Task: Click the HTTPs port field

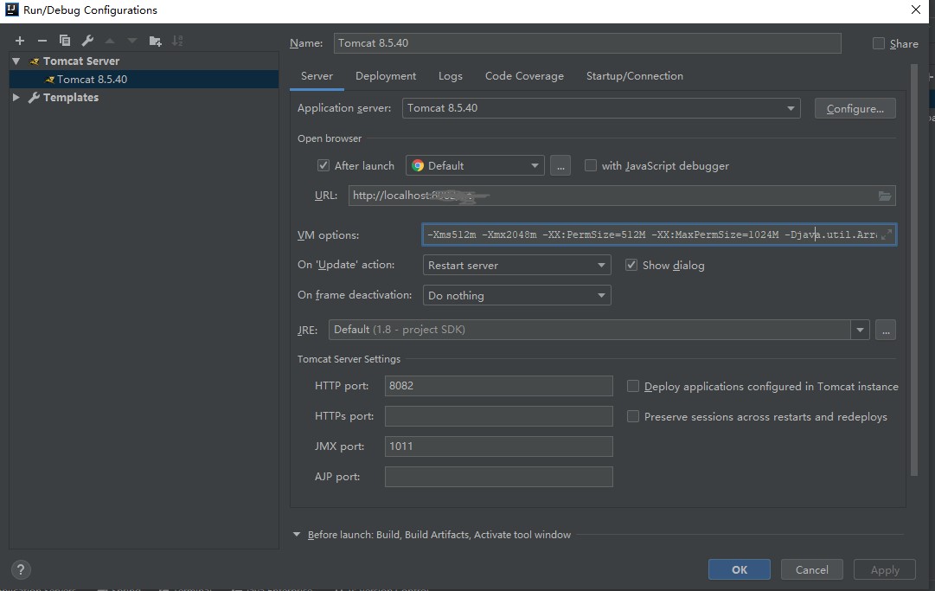Action: (498, 416)
